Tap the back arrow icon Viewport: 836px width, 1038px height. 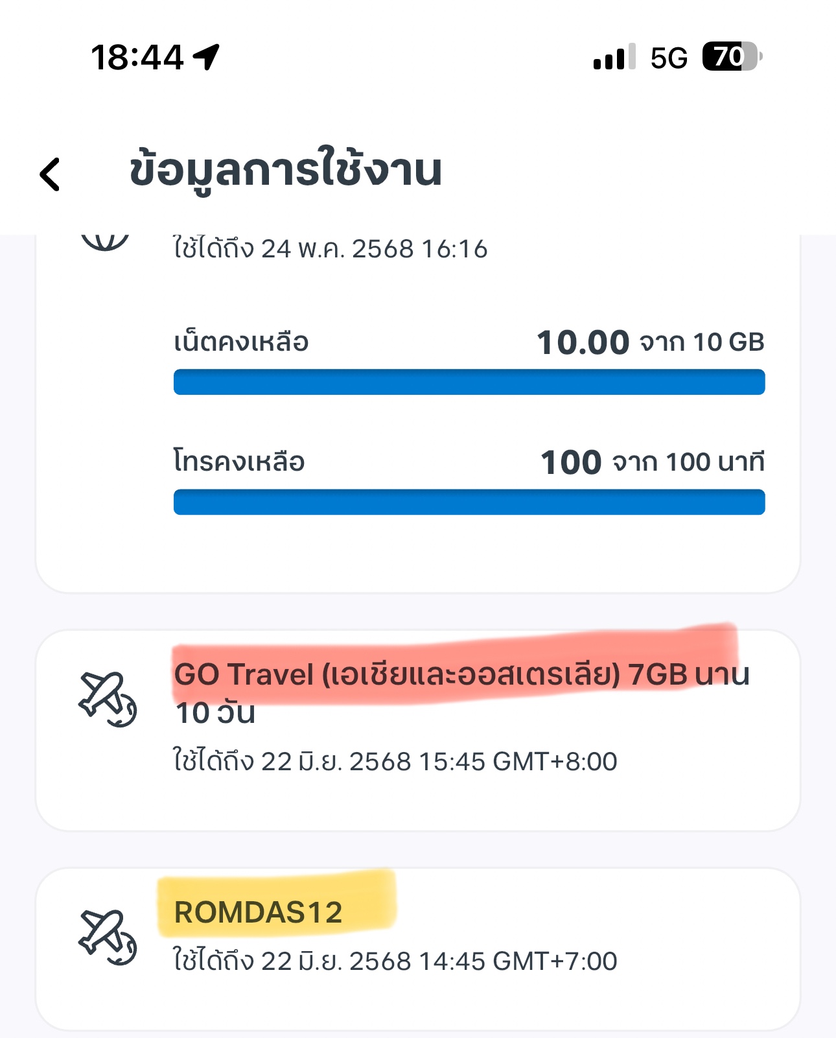pyautogui.click(x=50, y=174)
